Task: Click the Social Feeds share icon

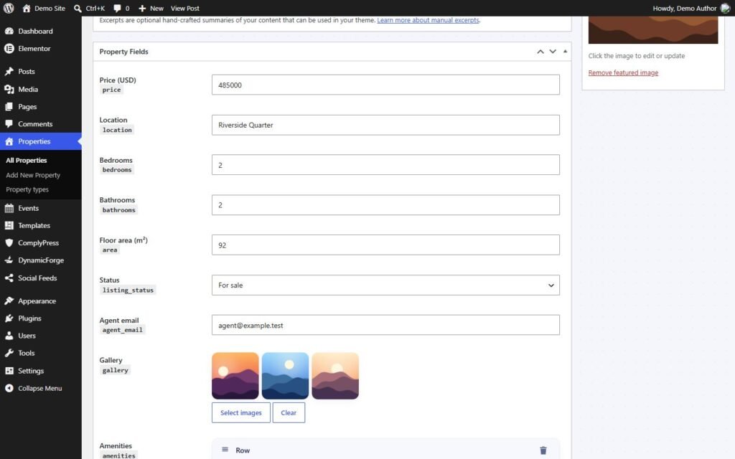Action: (x=9, y=278)
